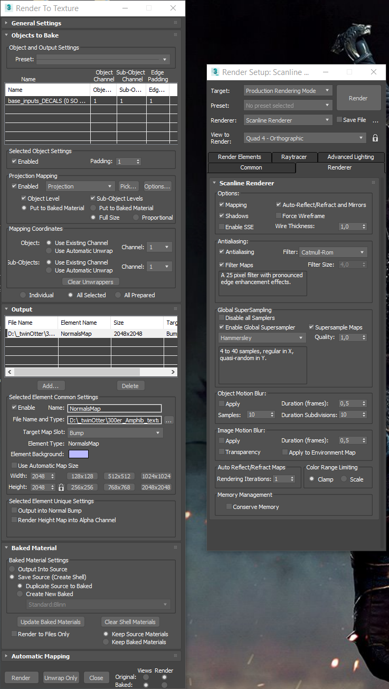Click the 3ds Max icon in Render Setup title

(x=215, y=72)
